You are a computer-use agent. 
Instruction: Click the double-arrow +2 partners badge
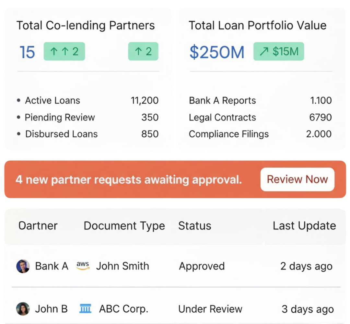click(x=64, y=52)
